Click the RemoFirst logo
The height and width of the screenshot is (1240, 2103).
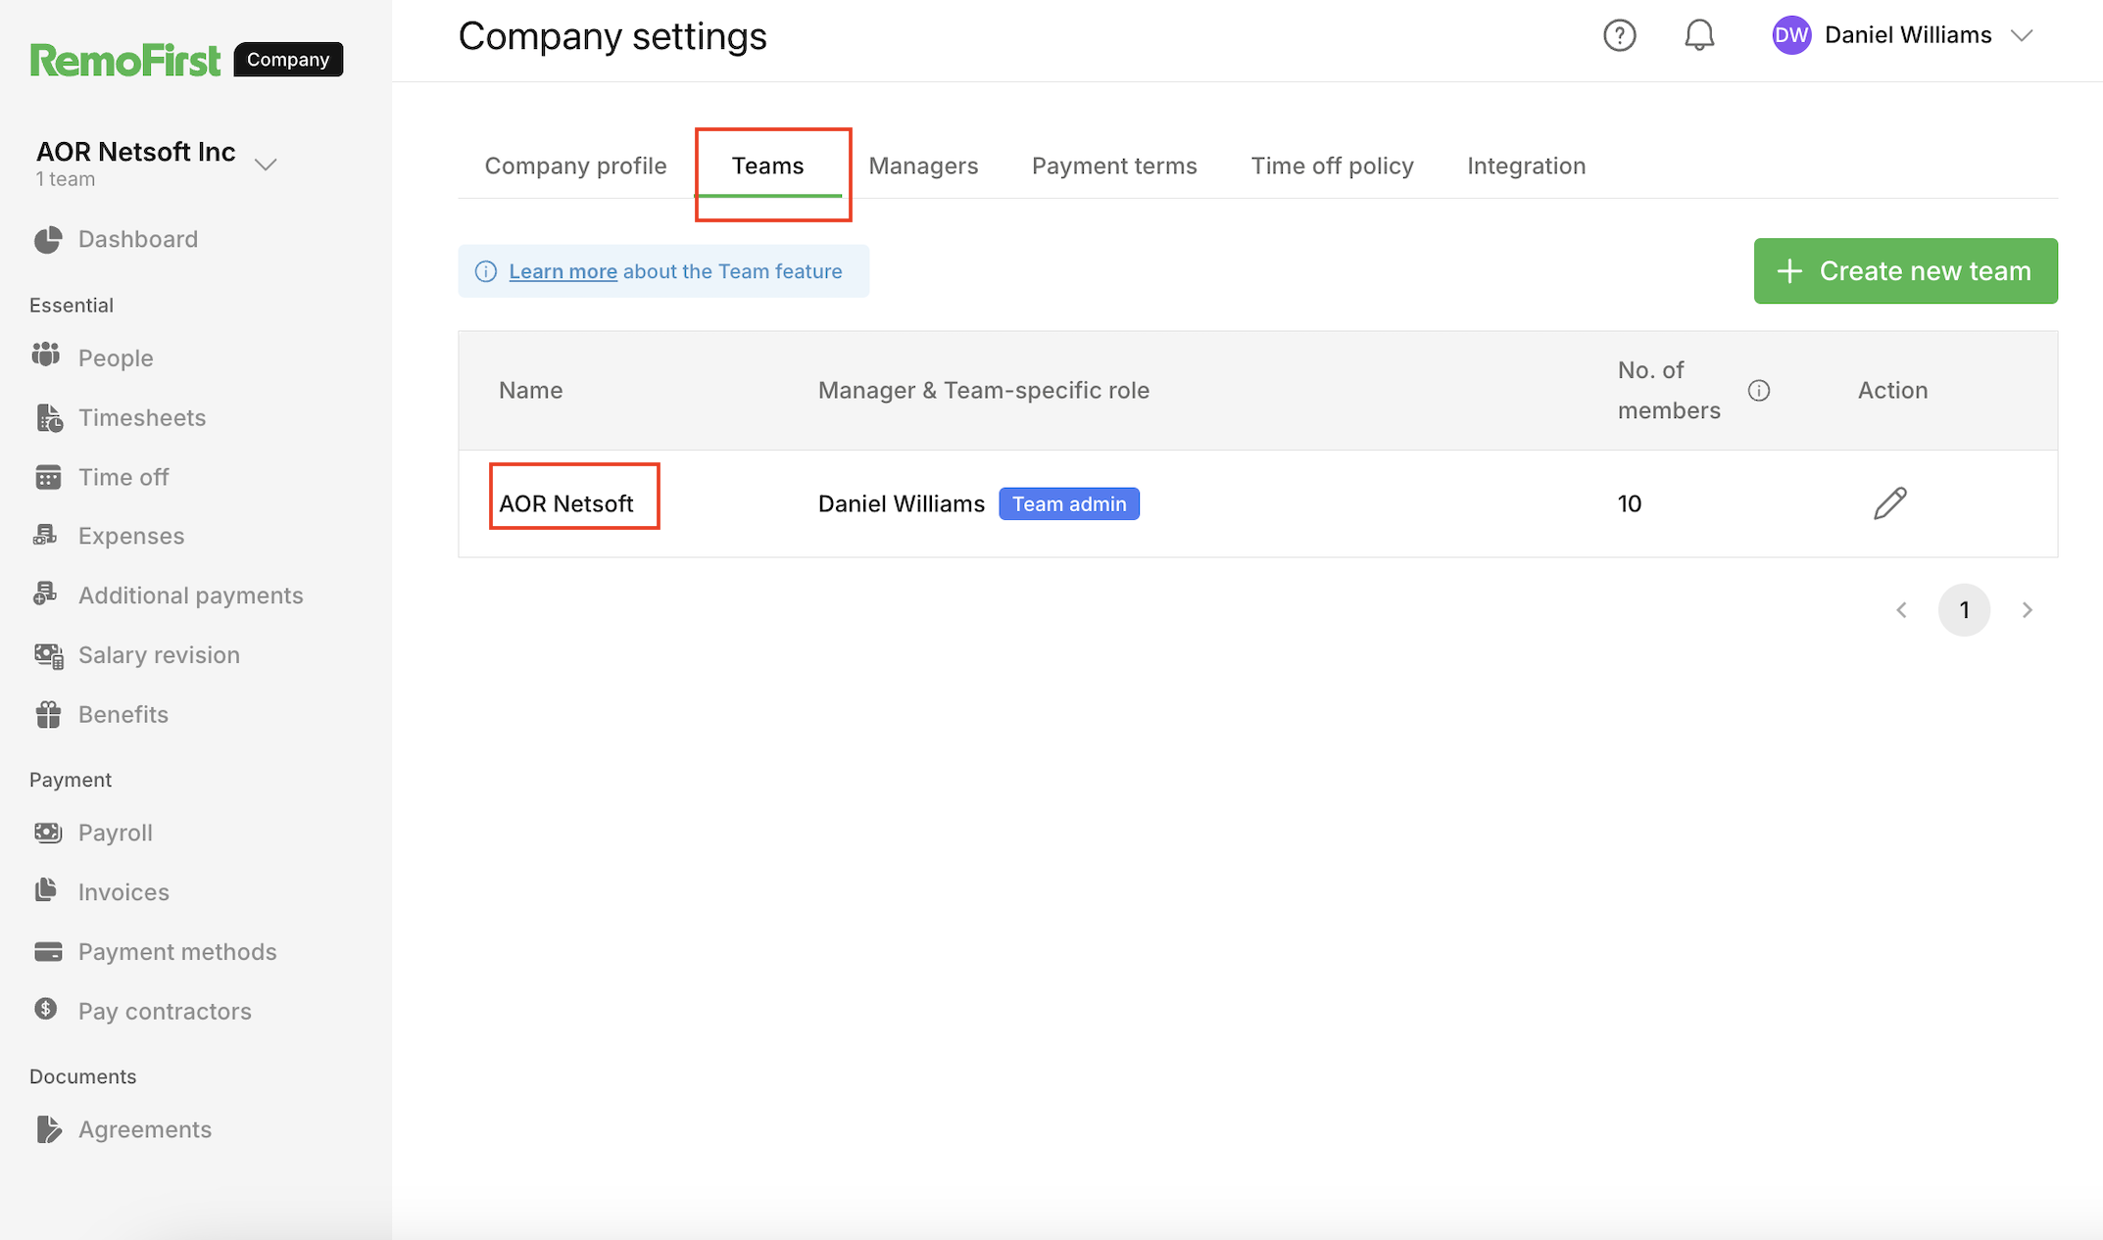click(125, 60)
